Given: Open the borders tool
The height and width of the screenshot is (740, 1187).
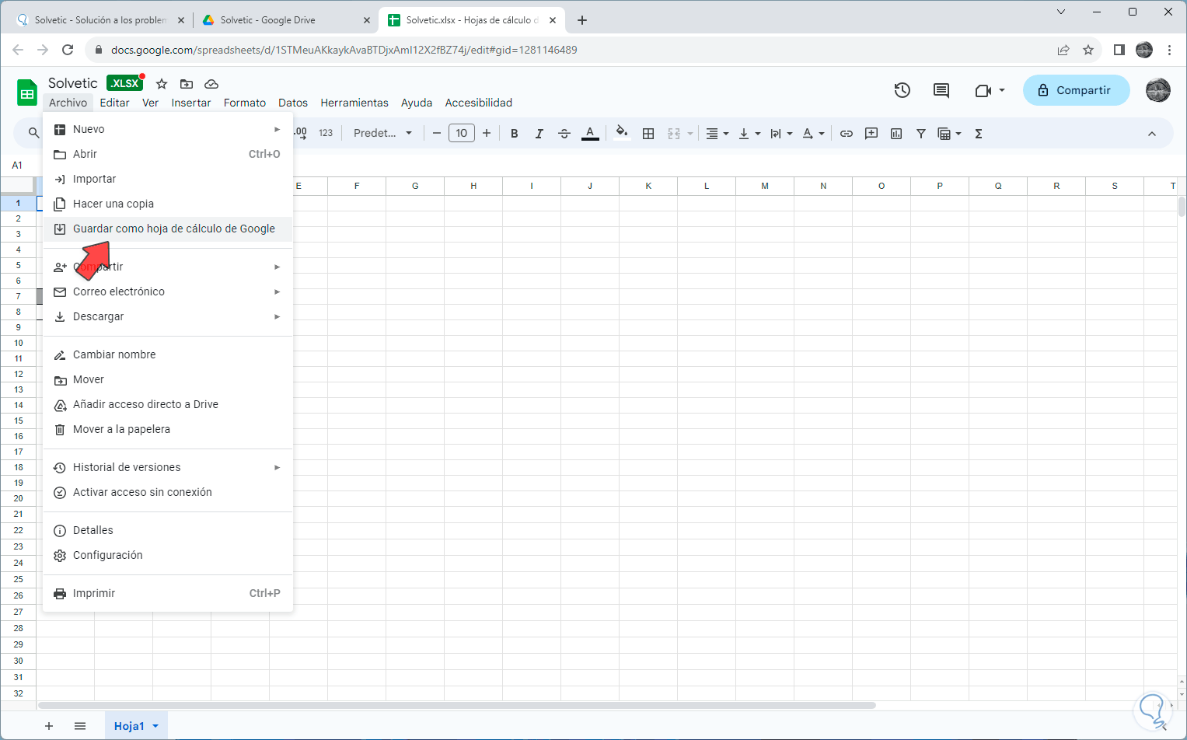Looking at the screenshot, I should (648, 134).
